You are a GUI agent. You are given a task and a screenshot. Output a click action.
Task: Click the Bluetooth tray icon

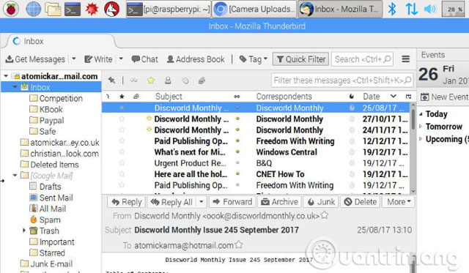pos(392,10)
